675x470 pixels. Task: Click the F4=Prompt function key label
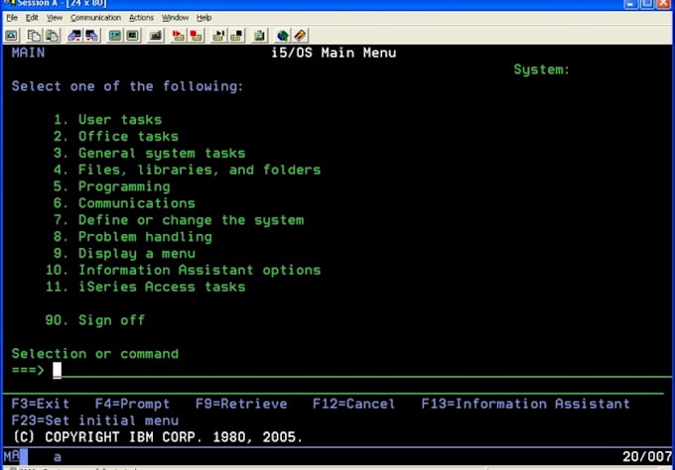pos(132,404)
